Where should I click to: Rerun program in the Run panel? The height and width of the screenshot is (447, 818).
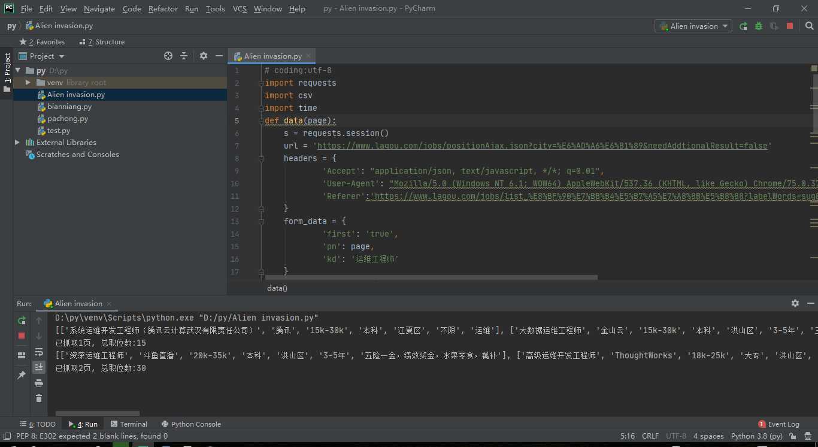(x=22, y=321)
